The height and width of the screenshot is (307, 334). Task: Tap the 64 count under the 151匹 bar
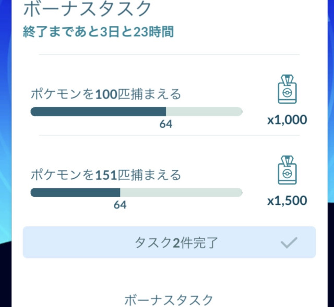click(120, 205)
